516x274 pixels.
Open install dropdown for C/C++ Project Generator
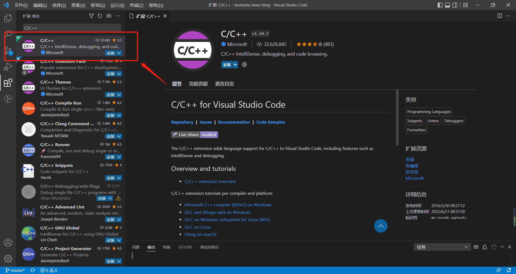point(119,261)
